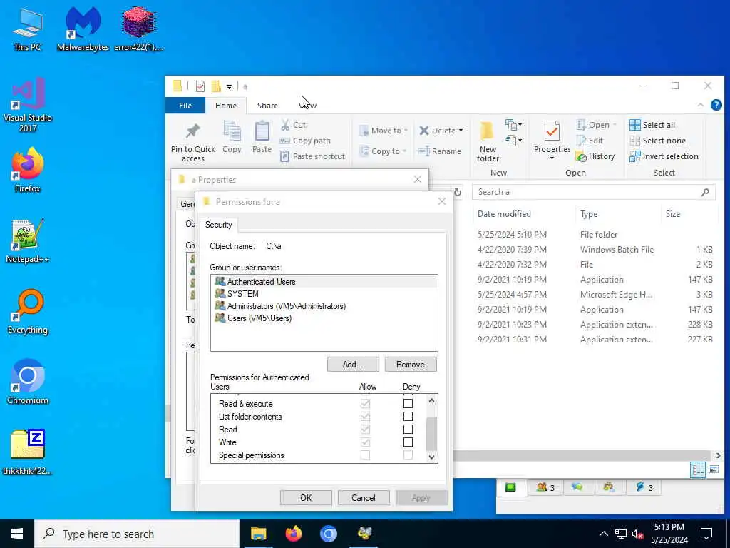730x548 pixels.
Task: Open the Delete dropdown arrow
Action: (x=461, y=131)
